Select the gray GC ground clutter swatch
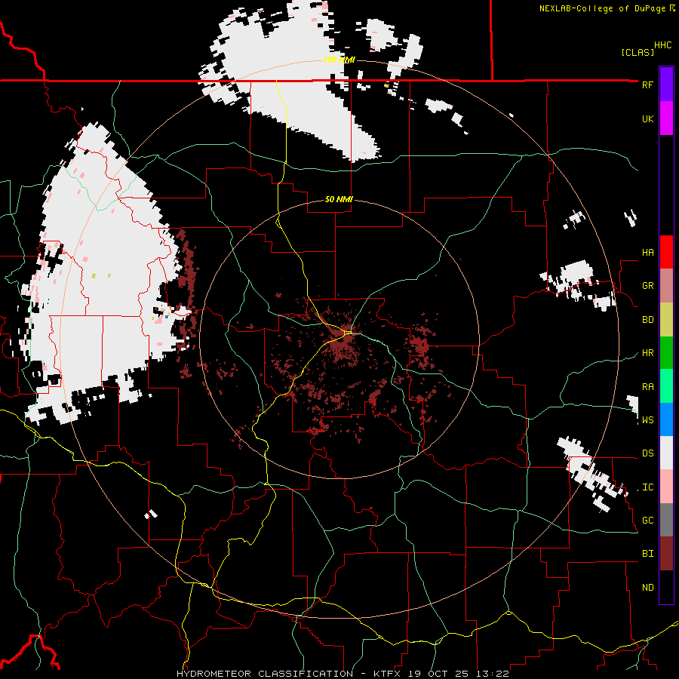679x679 pixels. pos(666,520)
